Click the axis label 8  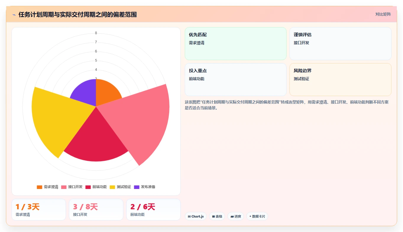click(96, 33)
